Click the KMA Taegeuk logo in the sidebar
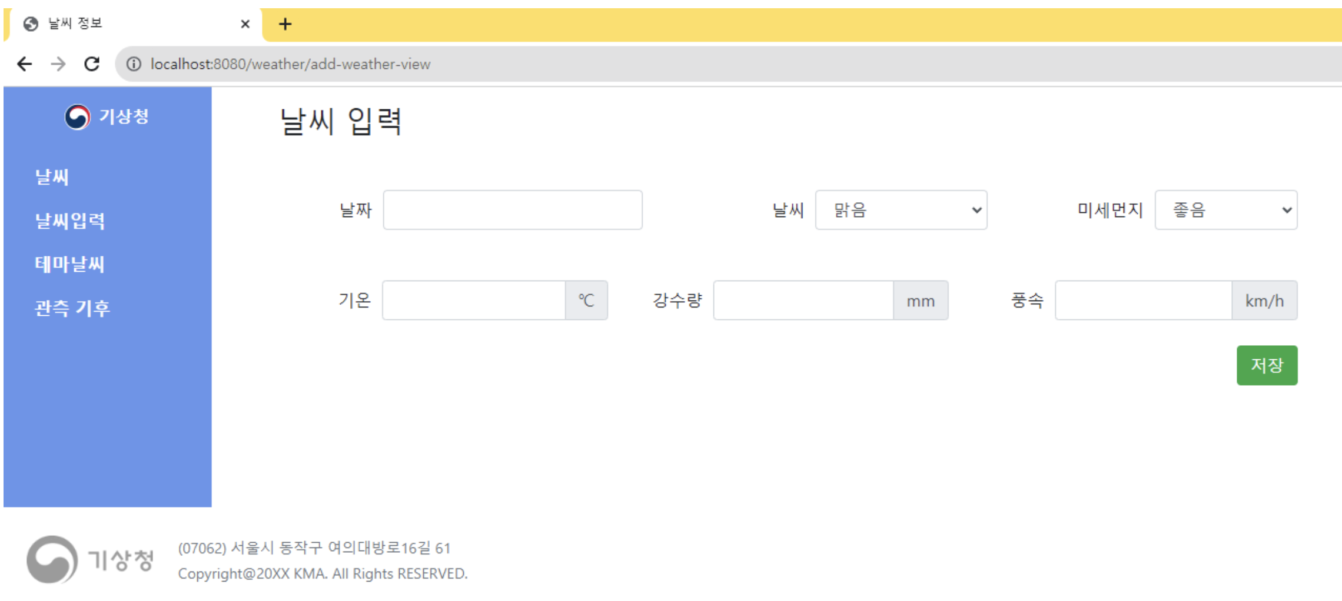 77,116
